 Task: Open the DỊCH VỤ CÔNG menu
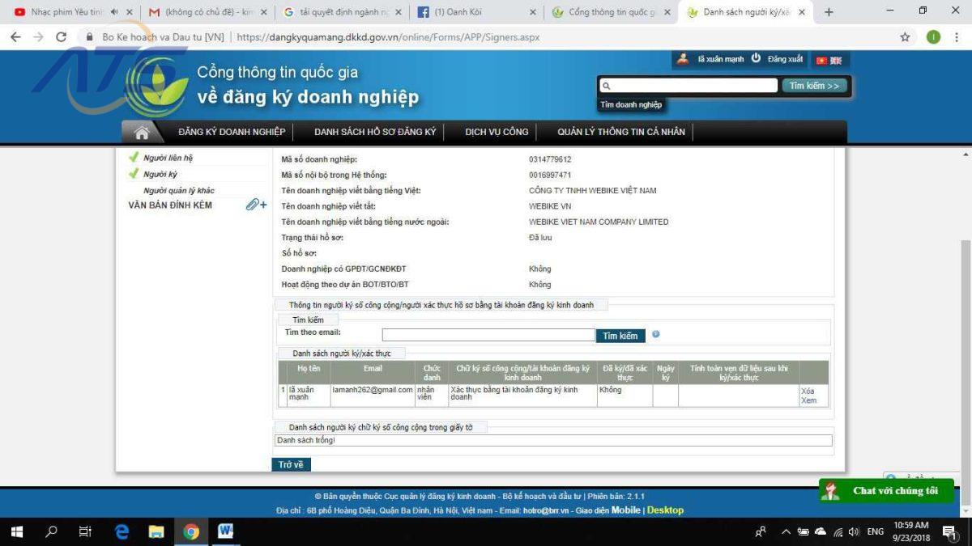[497, 132]
